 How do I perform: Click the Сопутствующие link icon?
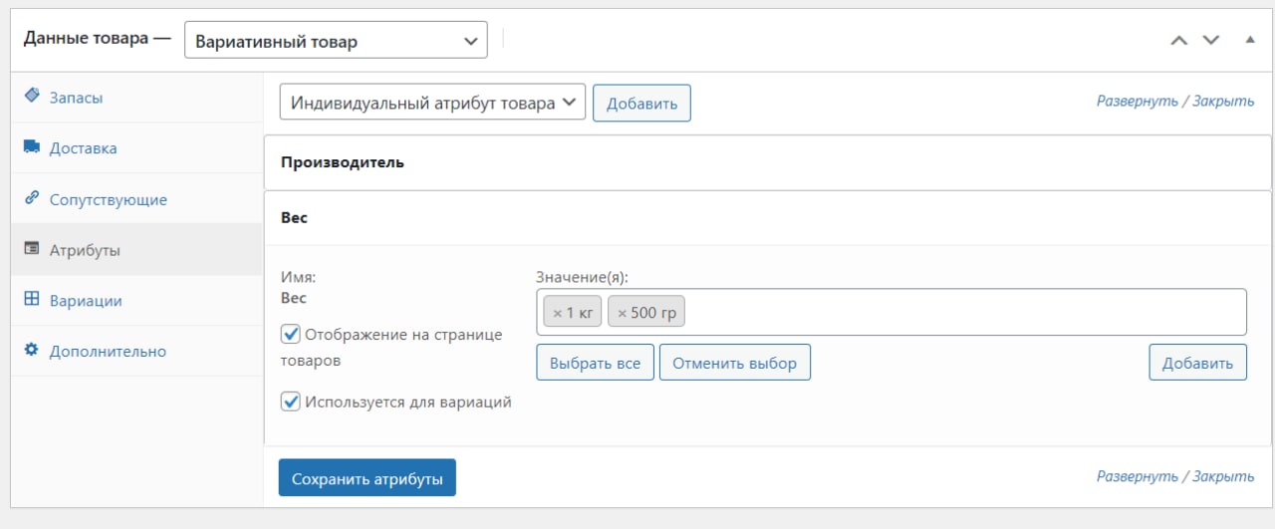[31, 198]
